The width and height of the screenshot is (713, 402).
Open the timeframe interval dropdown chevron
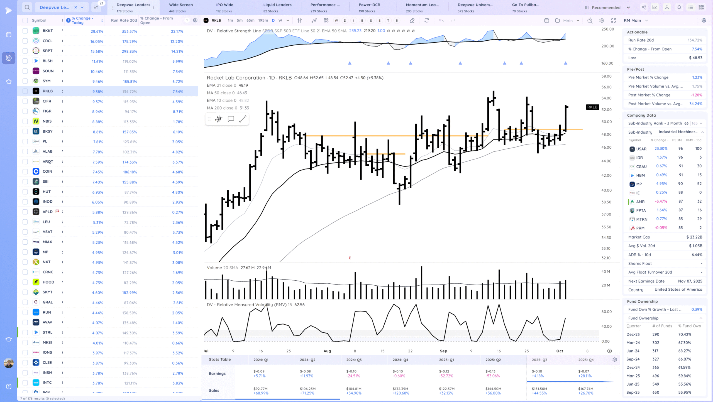[288, 20]
